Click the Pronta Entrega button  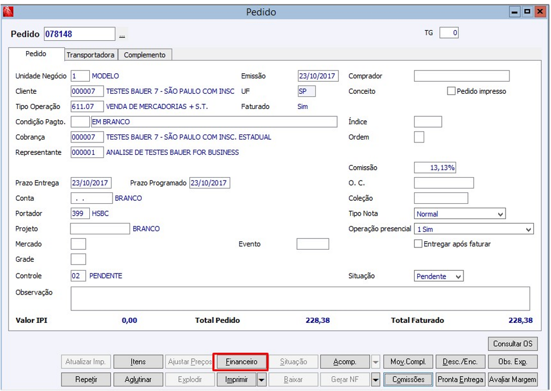point(461,380)
